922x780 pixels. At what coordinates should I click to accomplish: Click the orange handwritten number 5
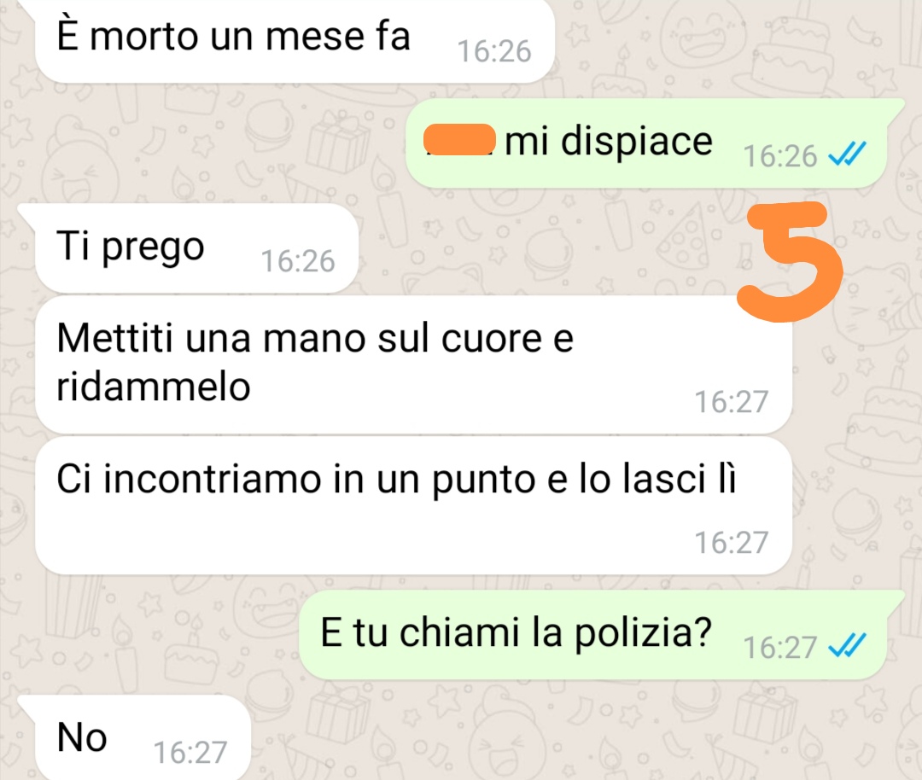[790, 262]
